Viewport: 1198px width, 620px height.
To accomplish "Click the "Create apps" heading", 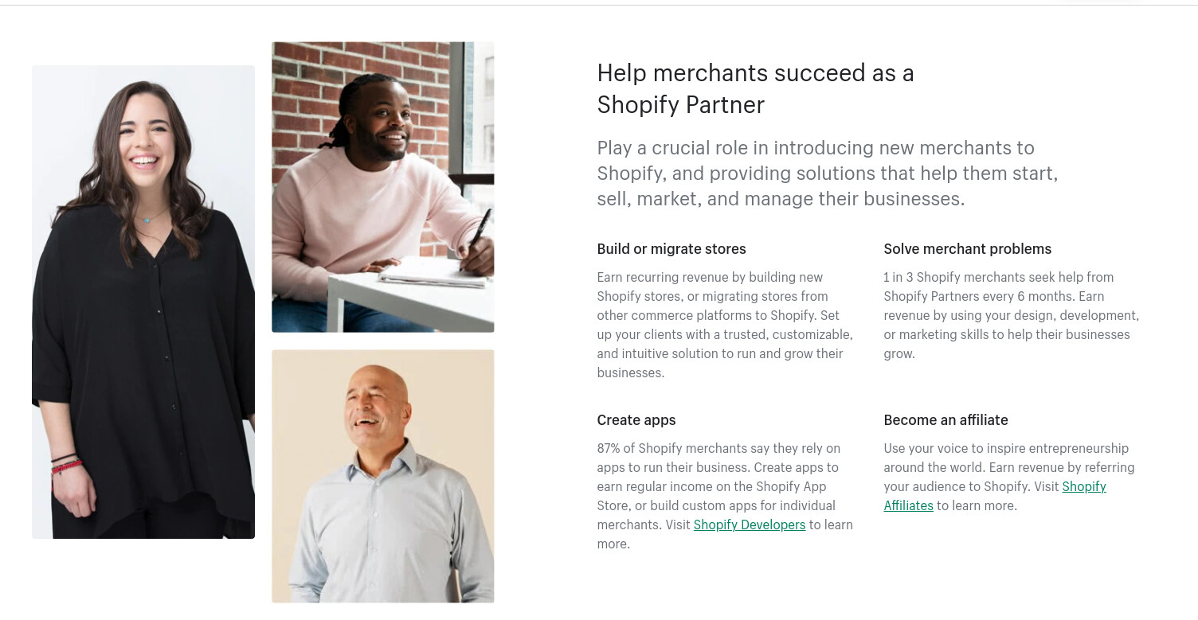I will (x=636, y=420).
